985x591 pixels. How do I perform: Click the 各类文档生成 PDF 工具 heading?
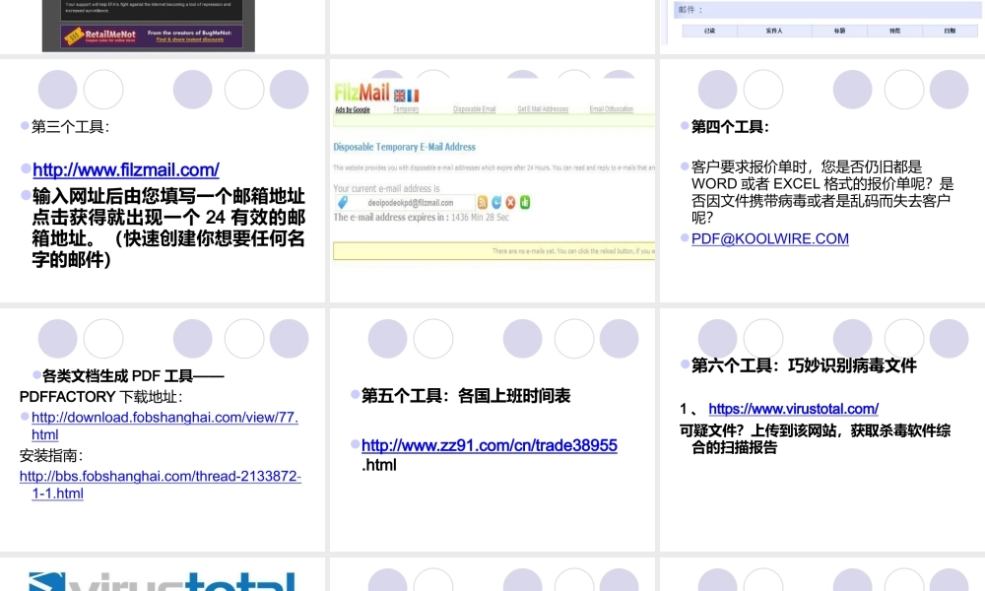point(133,376)
